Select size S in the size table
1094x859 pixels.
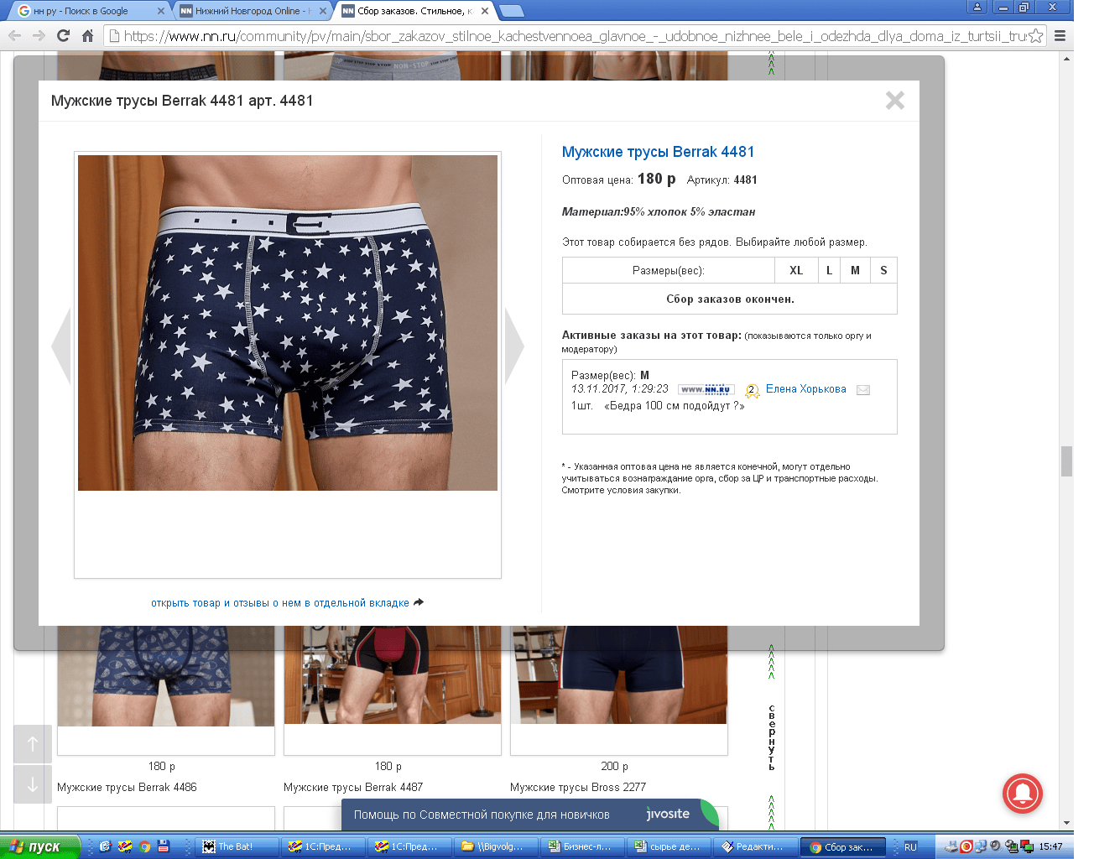click(x=883, y=270)
